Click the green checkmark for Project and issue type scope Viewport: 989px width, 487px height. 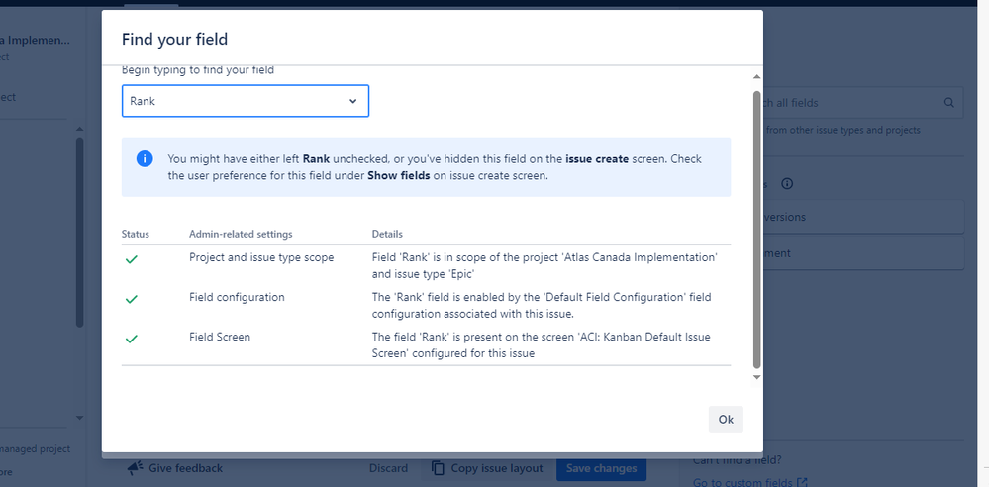pos(132,259)
